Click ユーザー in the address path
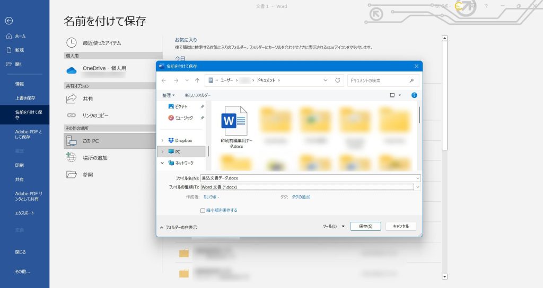The width and height of the screenshot is (543, 288). coord(226,80)
